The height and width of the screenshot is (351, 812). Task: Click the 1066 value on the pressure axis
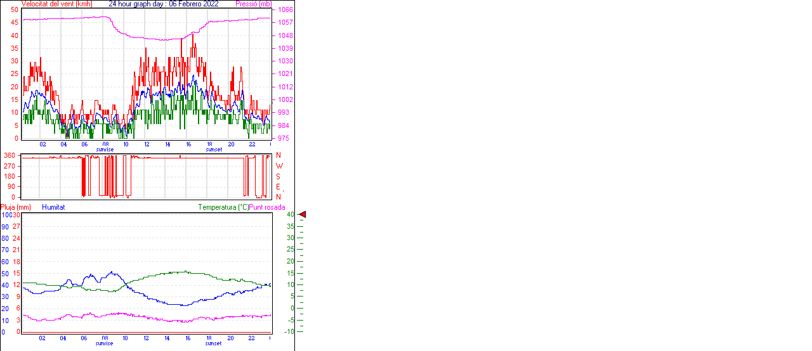click(x=285, y=10)
